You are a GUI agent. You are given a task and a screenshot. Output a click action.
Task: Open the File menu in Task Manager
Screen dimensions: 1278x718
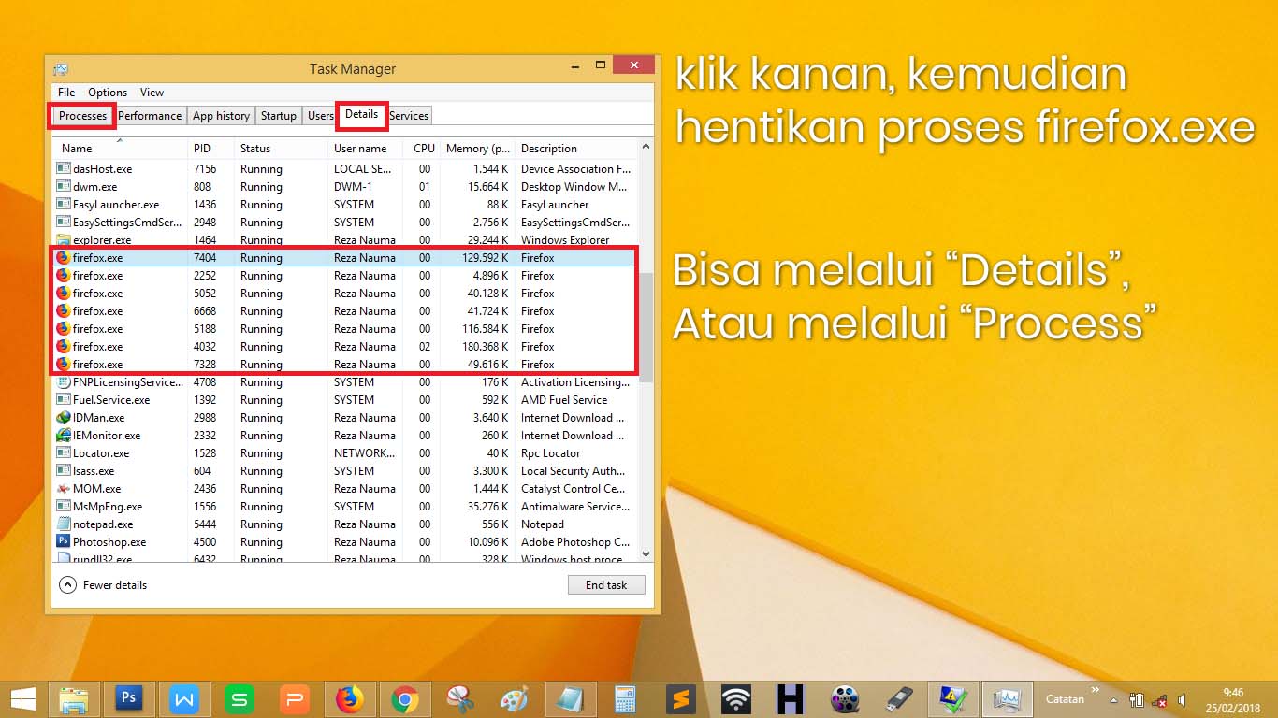pos(66,93)
